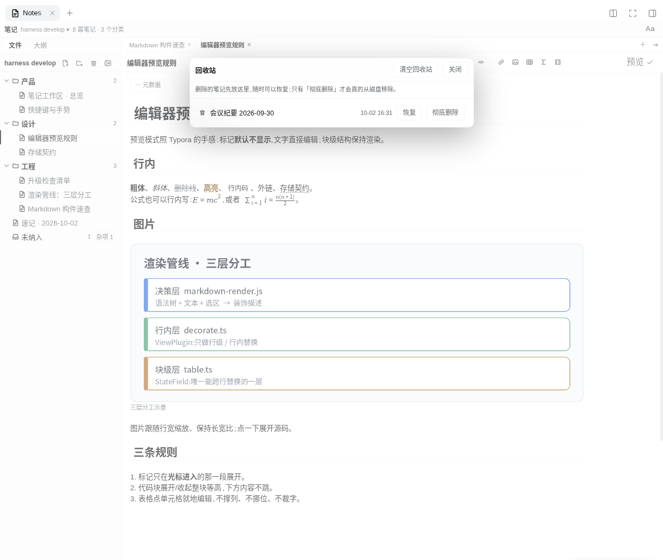Open the 笔记工作区 · 总览 note
Screen dimensions: 663x560
tap(60, 95)
